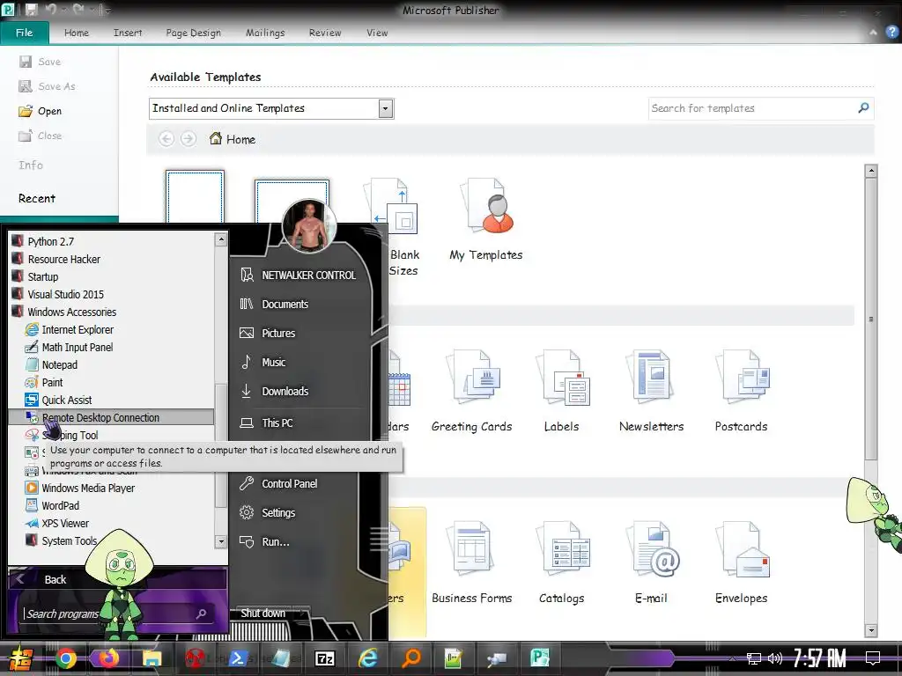Switch to Publisher taskbar icon
902x676 pixels.
point(540,658)
